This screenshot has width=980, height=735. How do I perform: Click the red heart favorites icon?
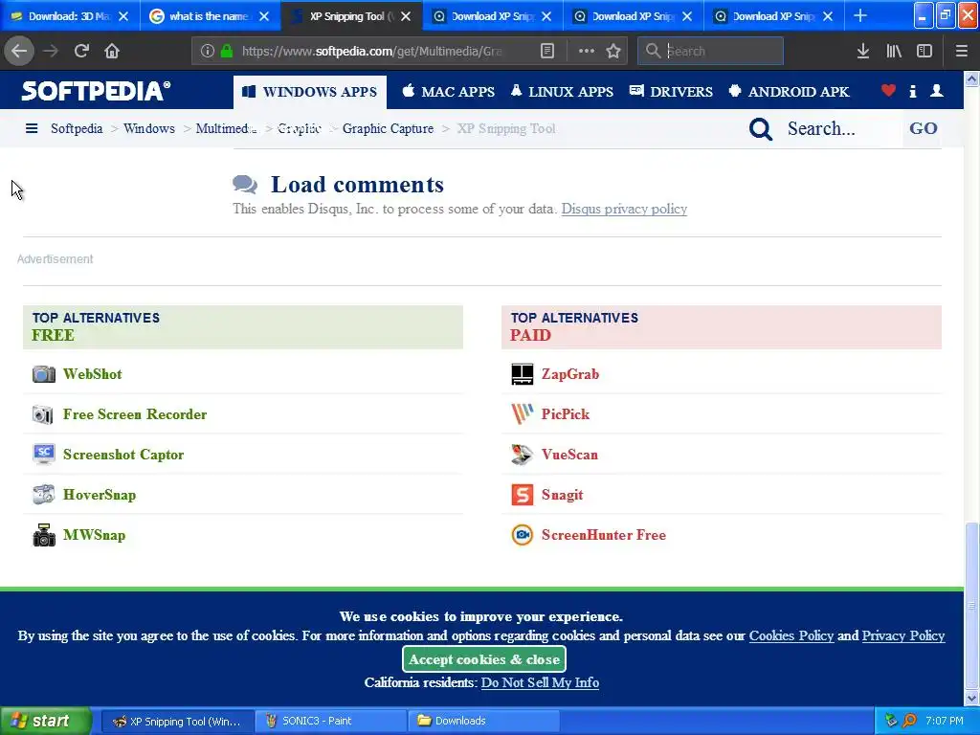tap(888, 91)
